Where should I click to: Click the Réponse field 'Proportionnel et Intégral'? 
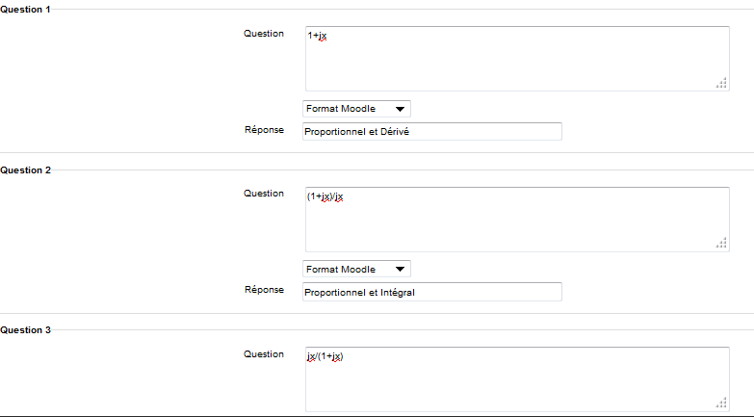pos(431,292)
